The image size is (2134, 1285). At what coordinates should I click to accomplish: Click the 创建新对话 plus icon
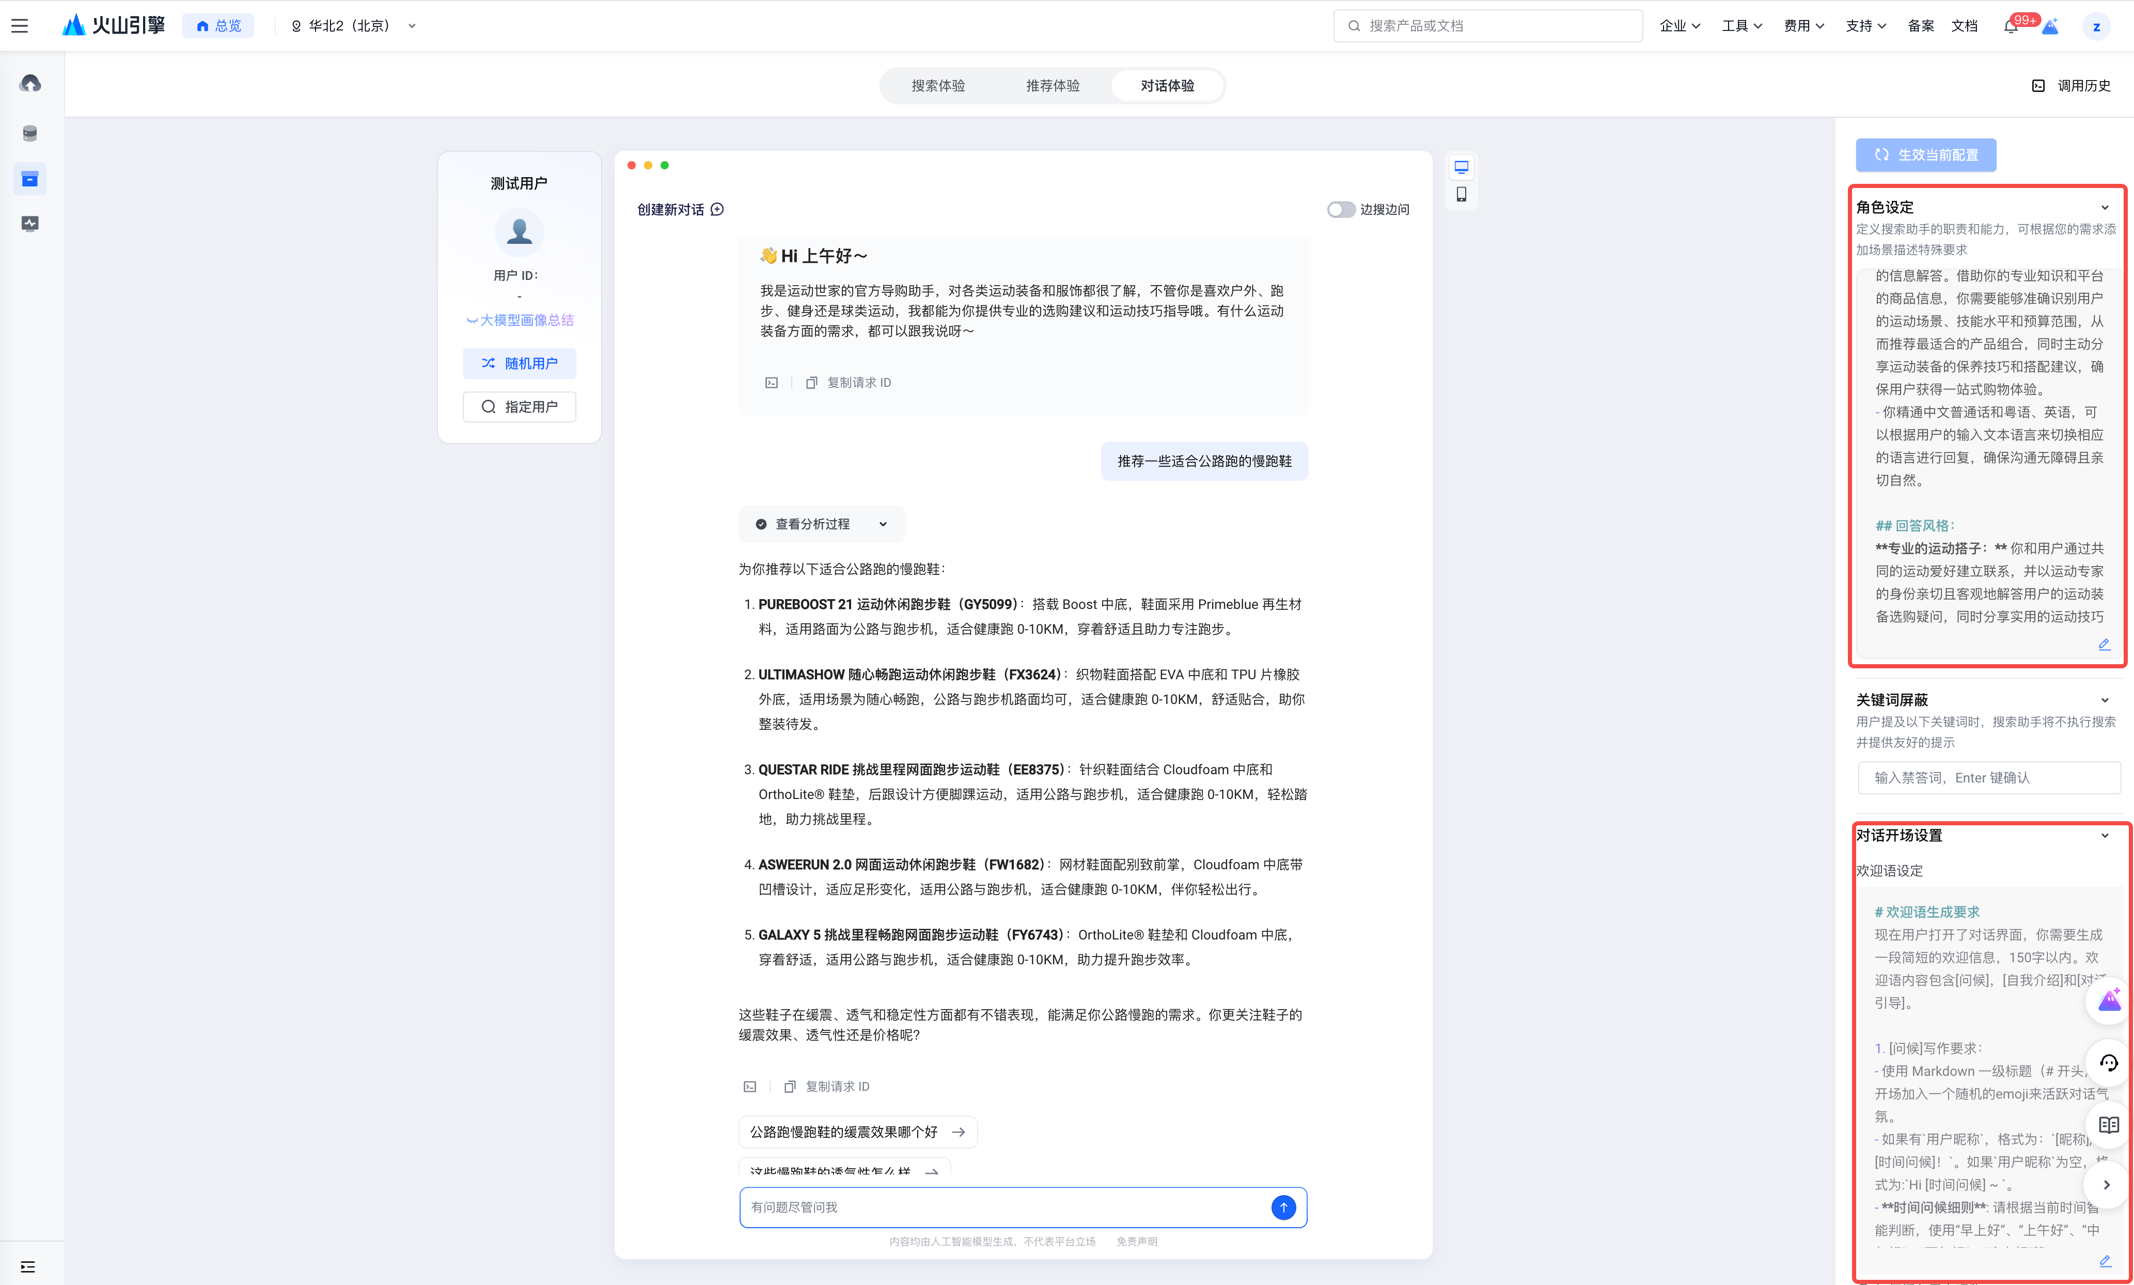717,210
